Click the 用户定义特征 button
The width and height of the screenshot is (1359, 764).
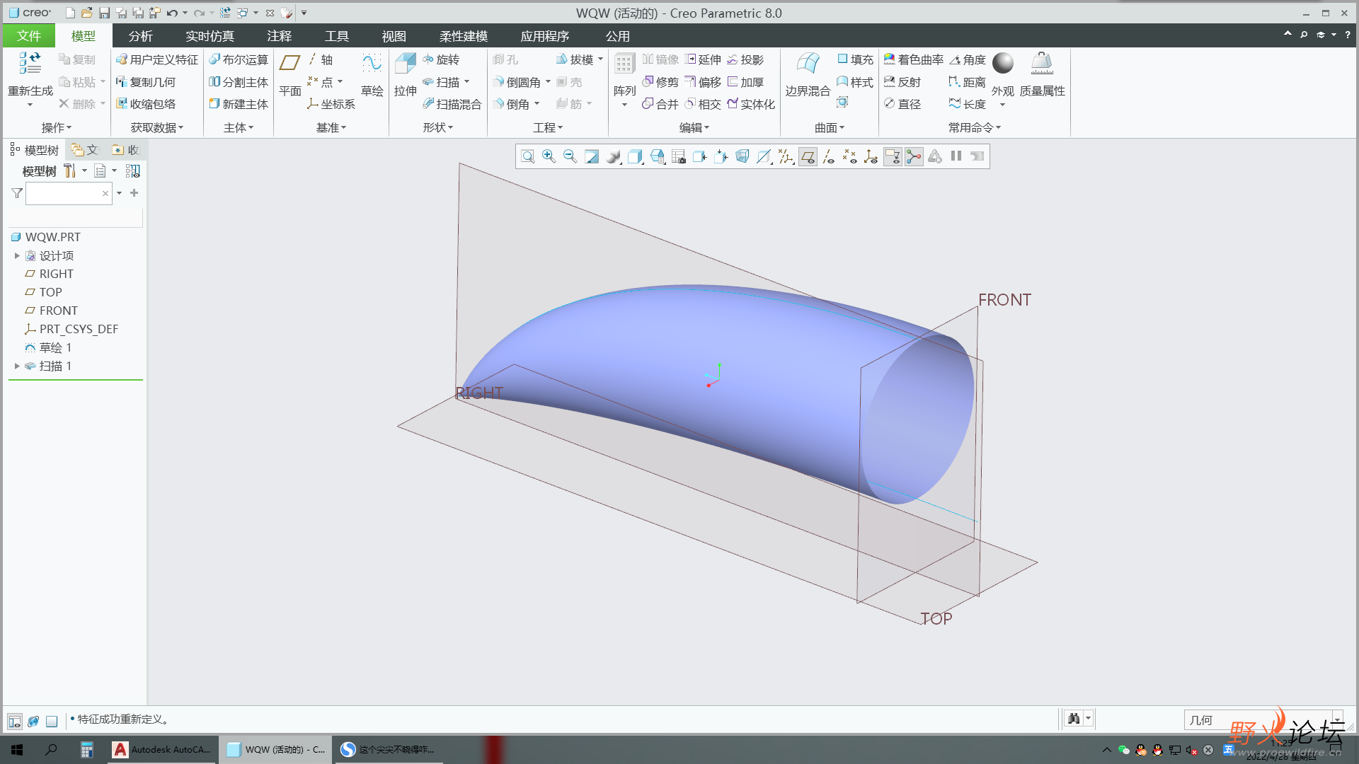pyautogui.click(x=157, y=59)
